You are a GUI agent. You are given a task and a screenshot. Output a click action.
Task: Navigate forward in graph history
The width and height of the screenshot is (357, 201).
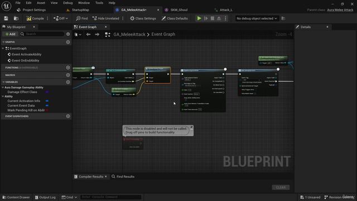pyautogui.click(x=97, y=35)
